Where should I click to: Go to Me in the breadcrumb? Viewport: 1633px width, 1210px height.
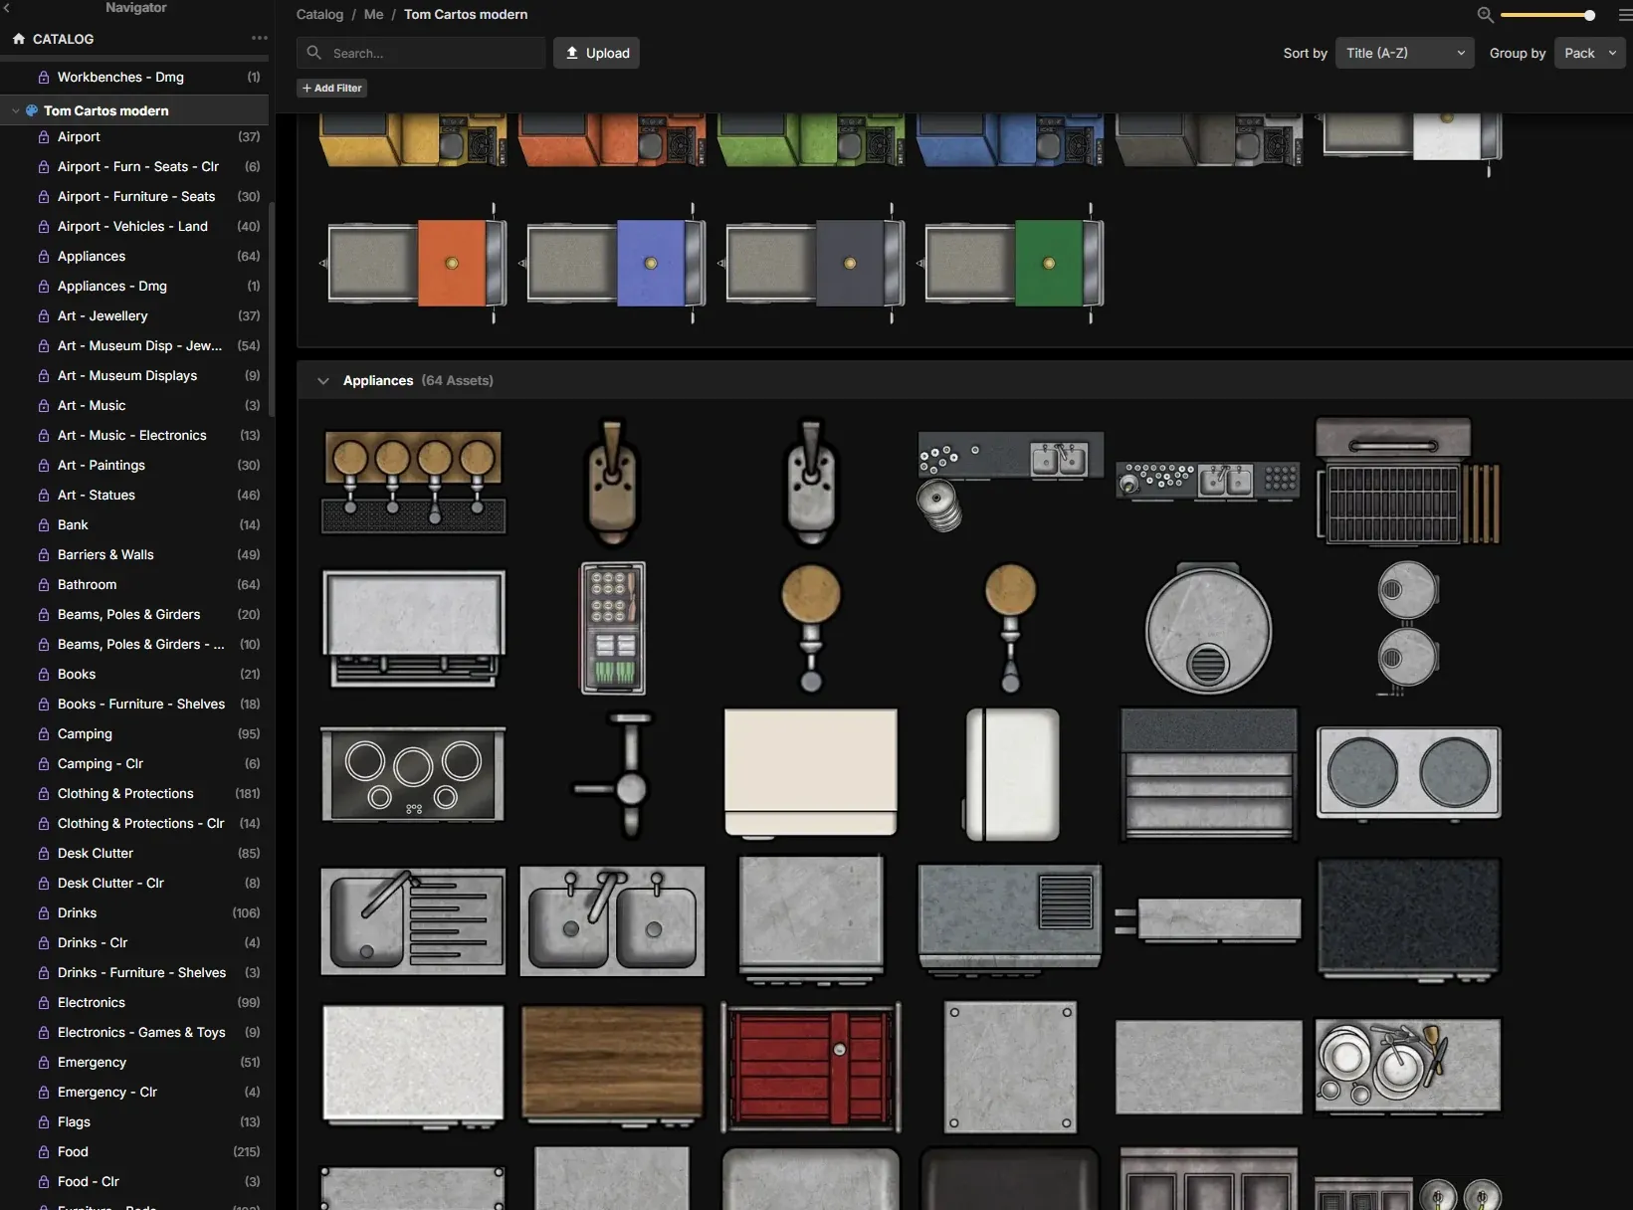point(373,15)
